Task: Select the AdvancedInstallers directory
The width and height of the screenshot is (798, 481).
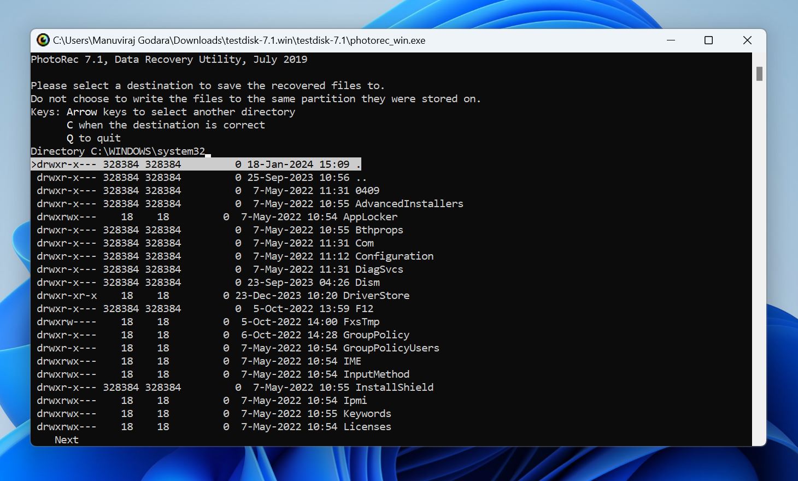Action: coord(250,203)
